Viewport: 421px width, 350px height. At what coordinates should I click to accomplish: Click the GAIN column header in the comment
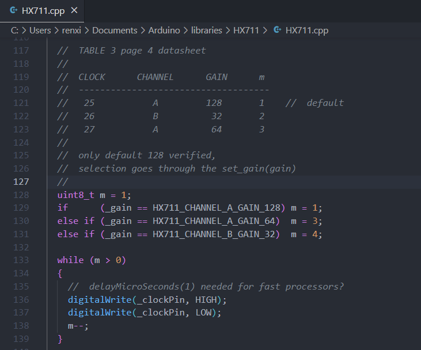pos(217,77)
